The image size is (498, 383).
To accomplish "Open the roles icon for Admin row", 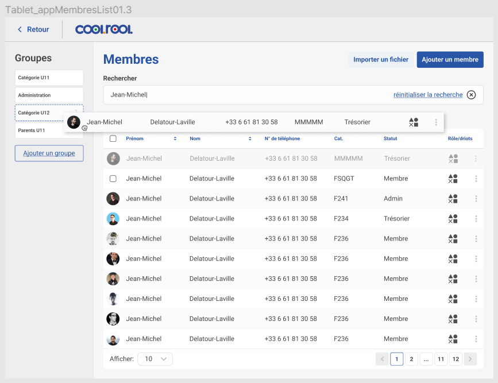I will click(x=453, y=198).
